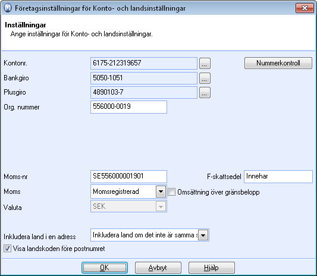Click the M application icon in title bar

click(x=8, y=8)
